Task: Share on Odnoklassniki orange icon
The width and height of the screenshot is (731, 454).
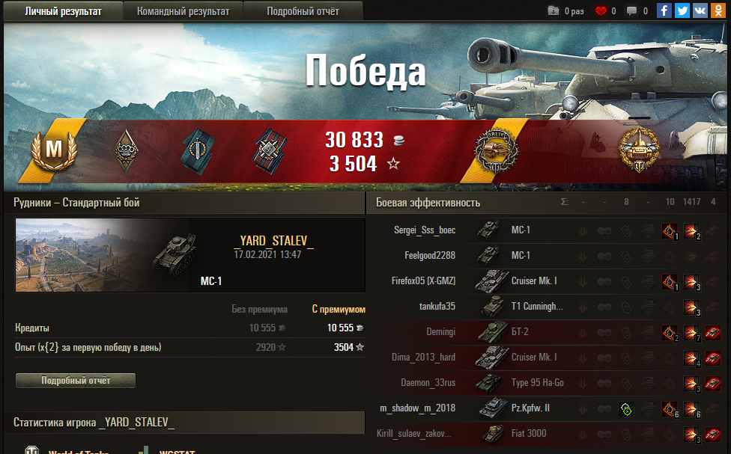Action: (x=718, y=10)
